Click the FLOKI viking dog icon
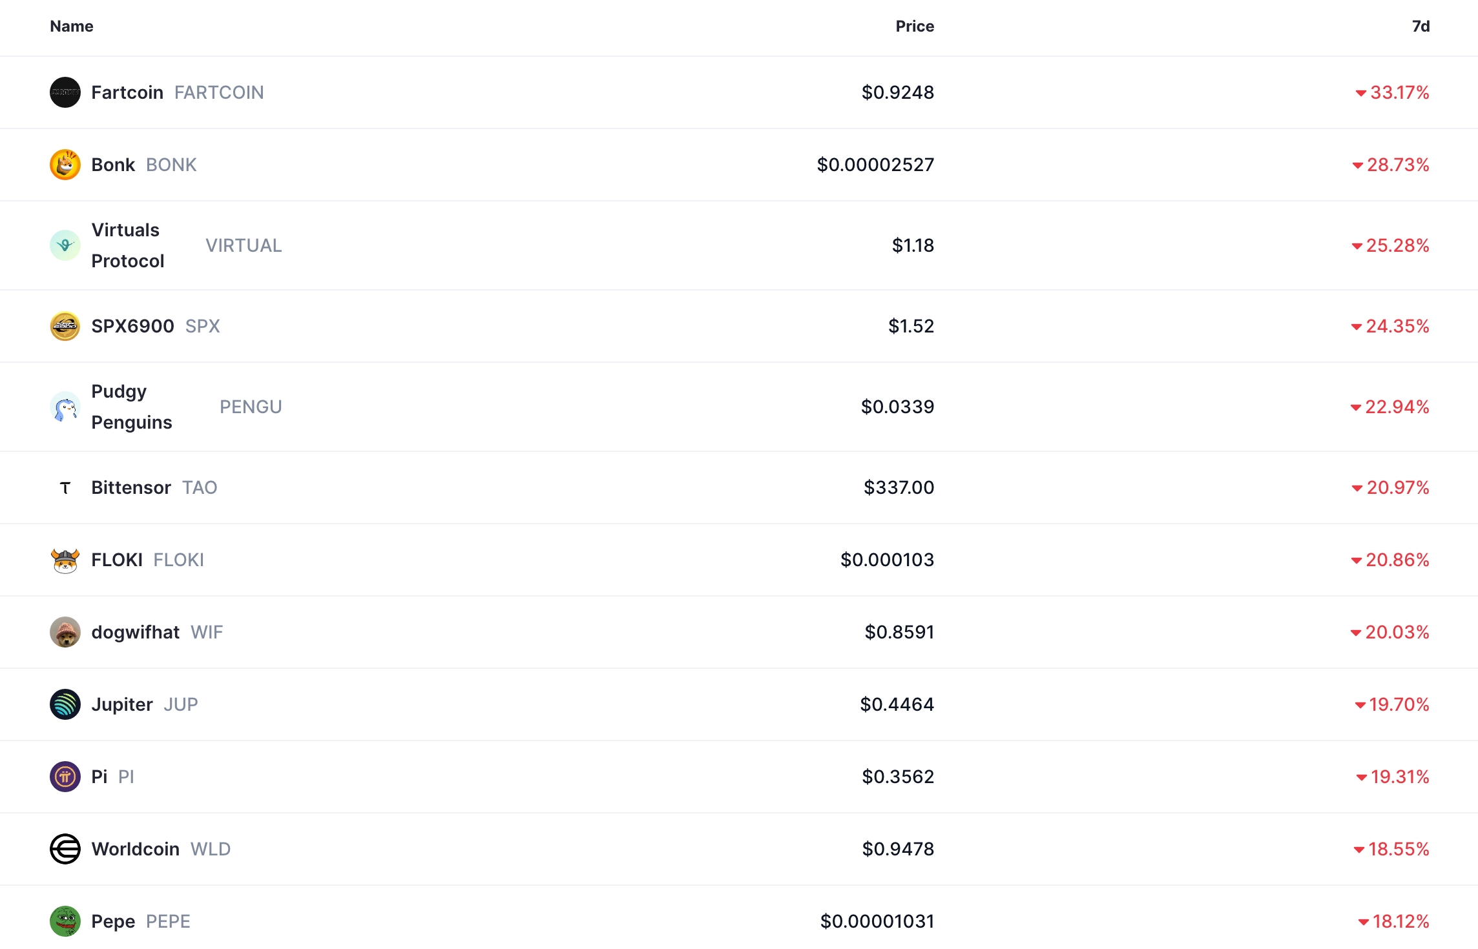This screenshot has height=949, width=1478. [65, 560]
